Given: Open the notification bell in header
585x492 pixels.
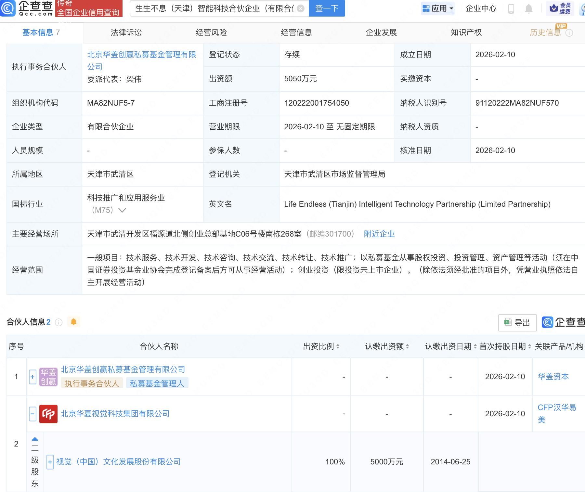Looking at the screenshot, I should tap(529, 9).
